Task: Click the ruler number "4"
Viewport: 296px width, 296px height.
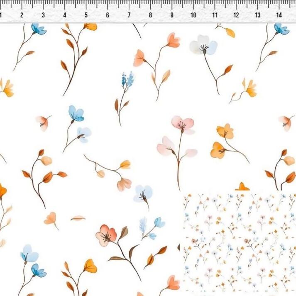Action: pos(65,15)
